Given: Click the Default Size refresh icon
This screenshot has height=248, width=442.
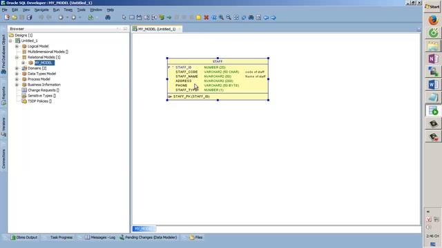Looking at the screenshot, I should coord(244,17).
